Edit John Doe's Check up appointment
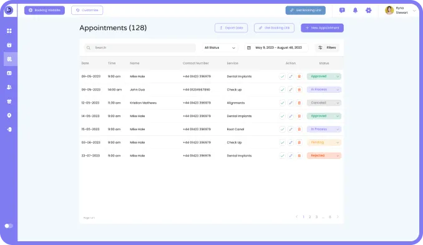 point(291,90)
